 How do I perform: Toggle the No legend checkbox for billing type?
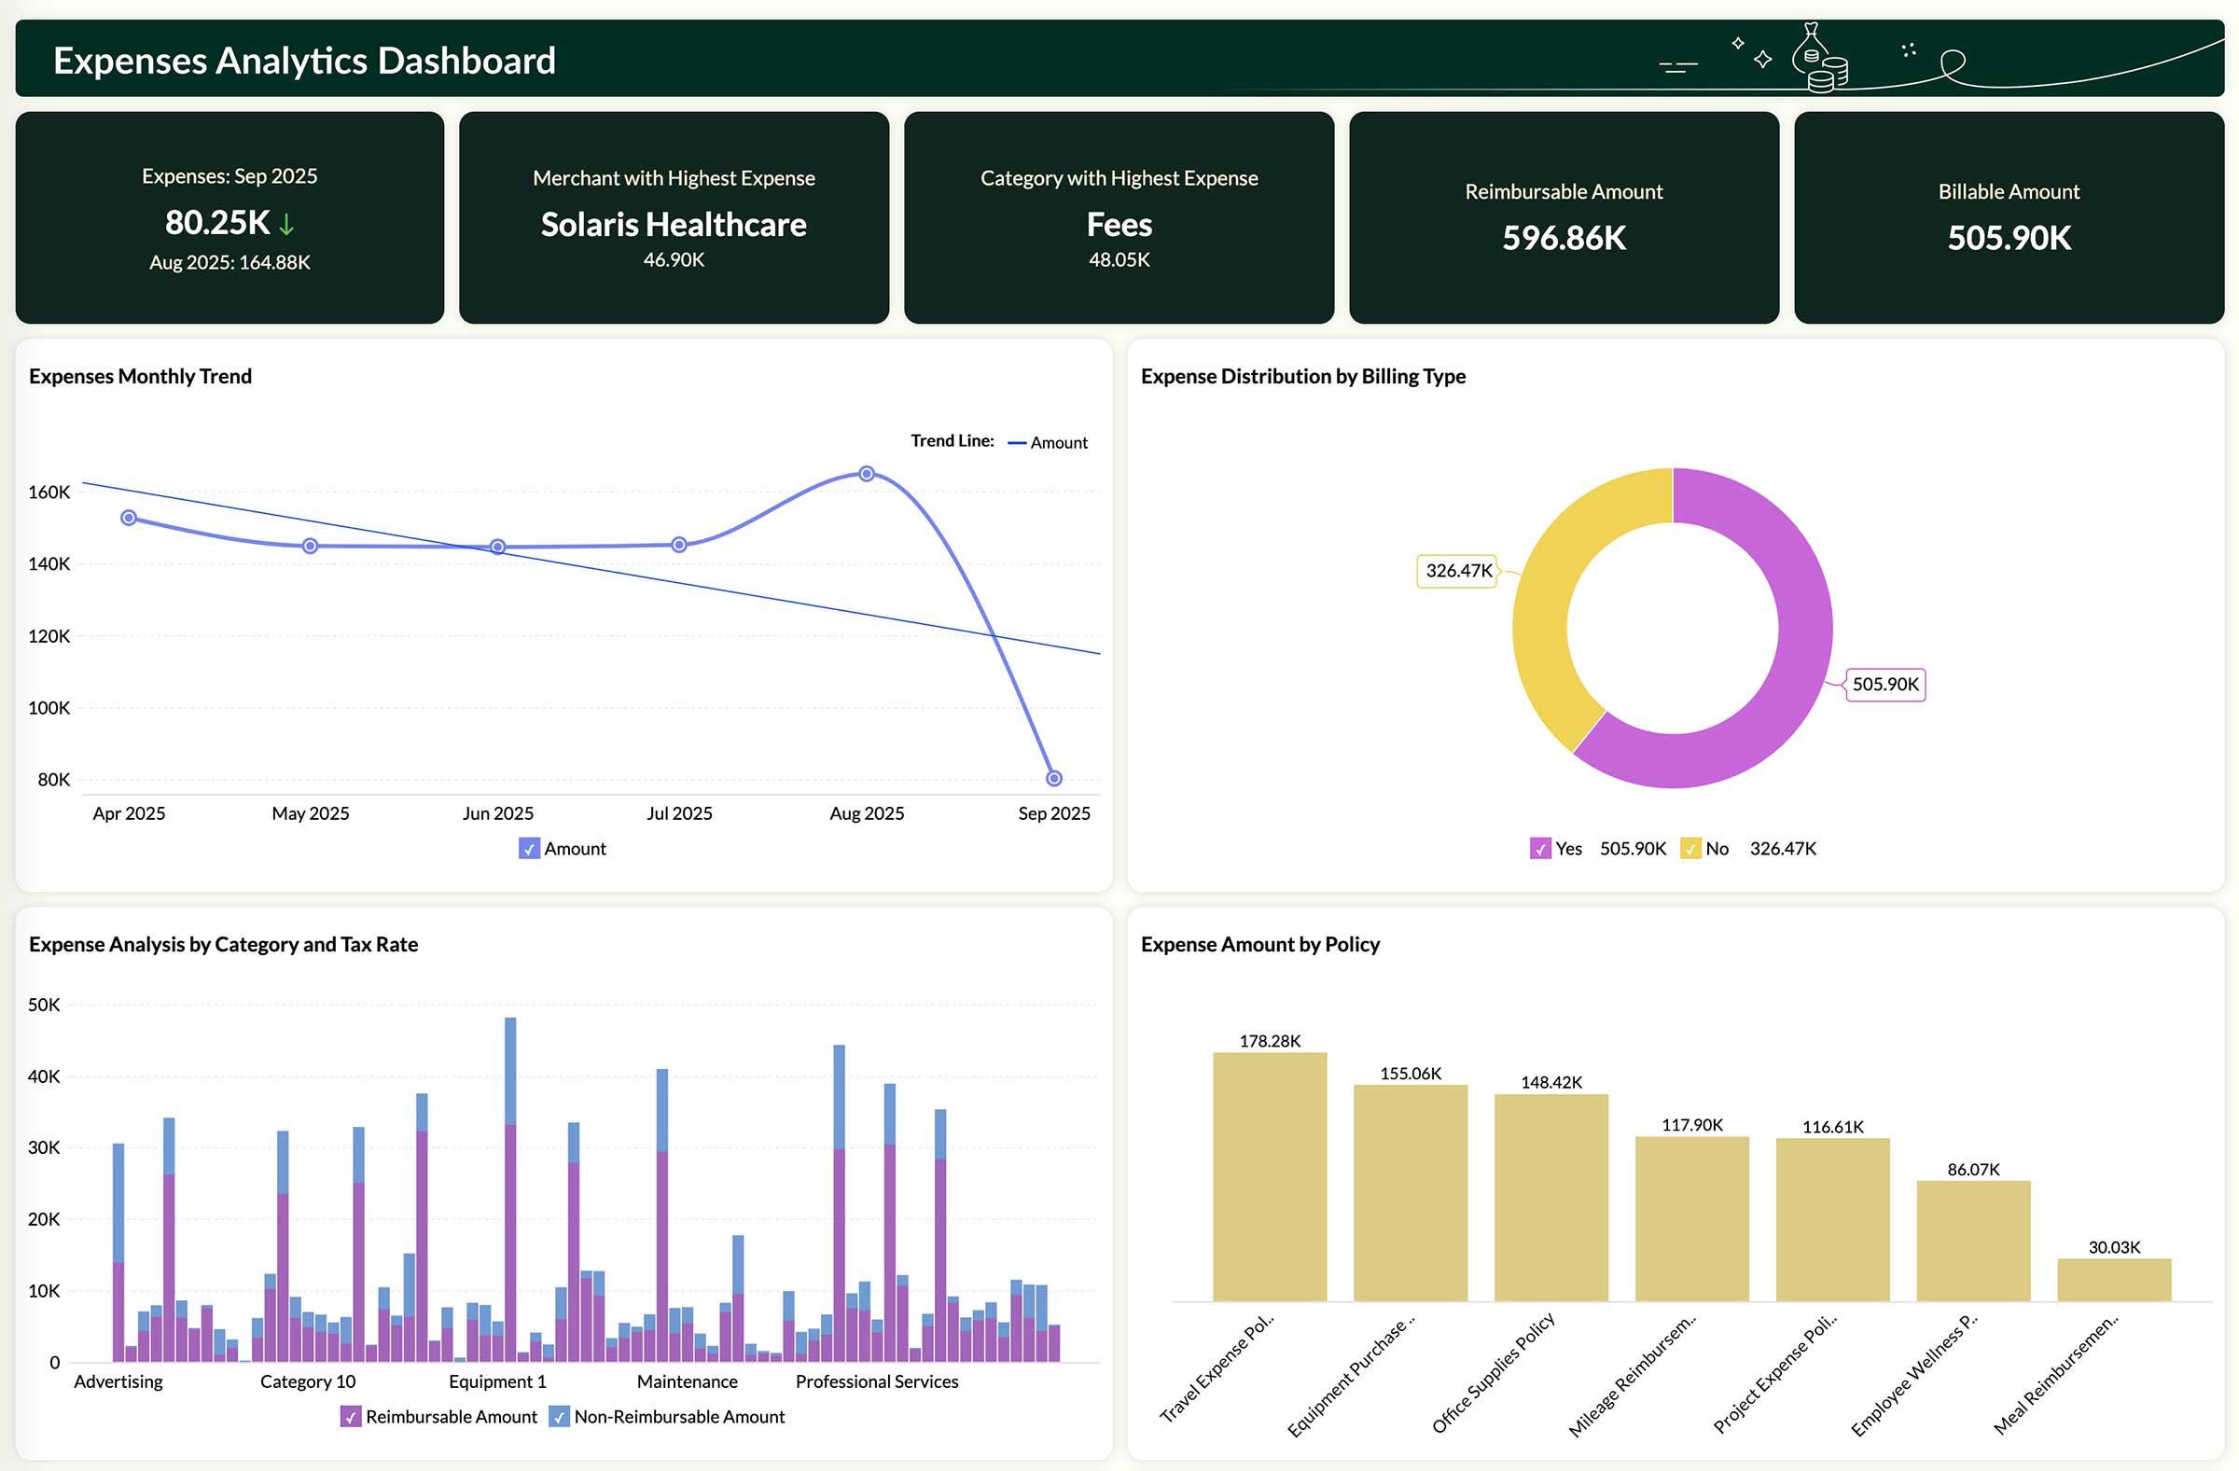[1690, 848]
